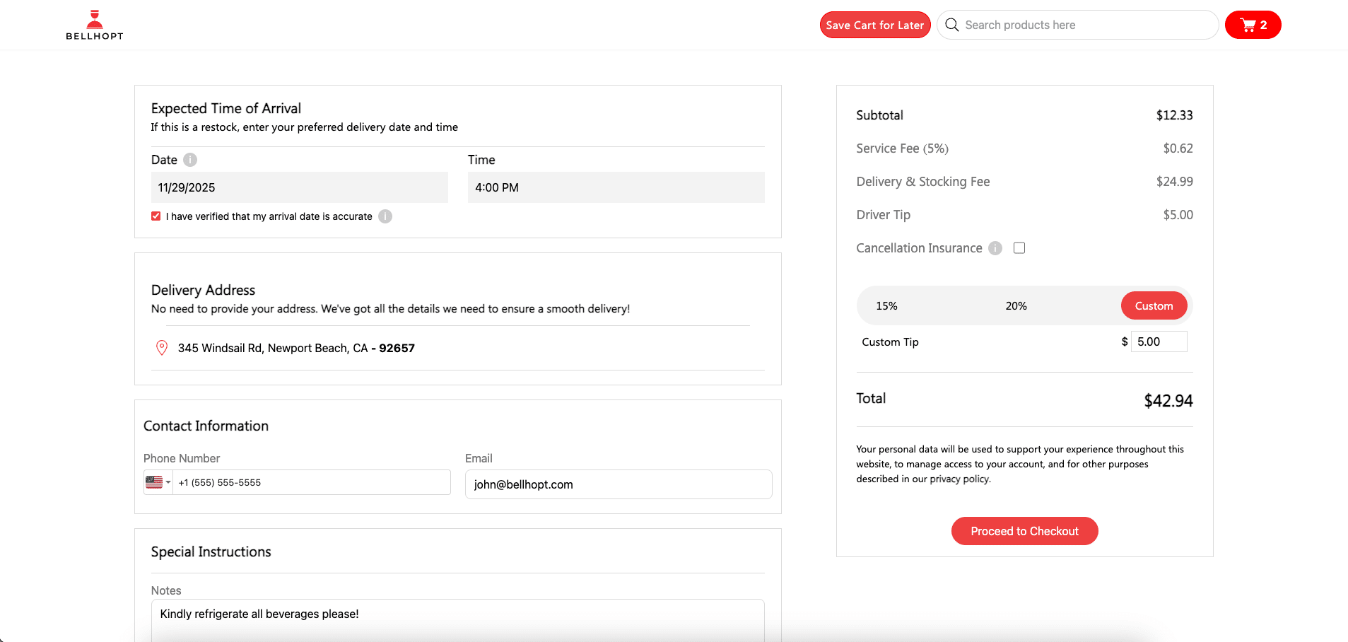
Task: Choose the Custom tip option
Action: (1154, 306)
